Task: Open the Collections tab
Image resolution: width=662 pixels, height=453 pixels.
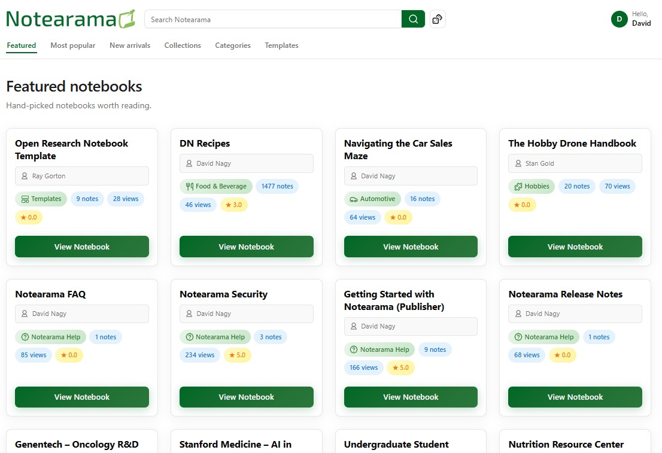Action: tap(183, 45)
